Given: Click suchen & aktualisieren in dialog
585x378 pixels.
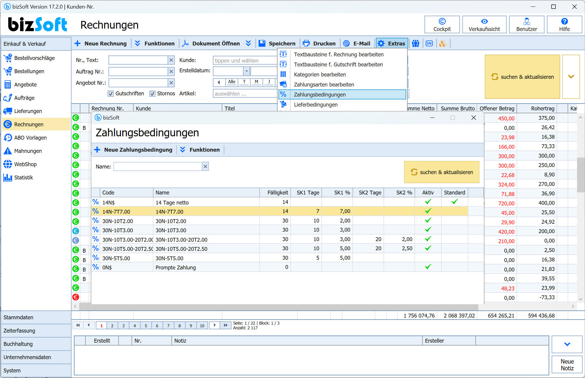Looking at the screenshot, I should pos(442,172).
